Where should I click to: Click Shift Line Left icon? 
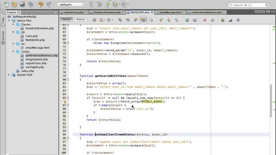[x=187, y=20]
